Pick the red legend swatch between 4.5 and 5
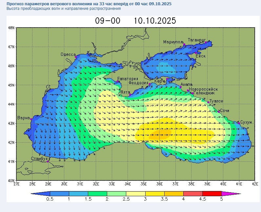 coord(212,194)
